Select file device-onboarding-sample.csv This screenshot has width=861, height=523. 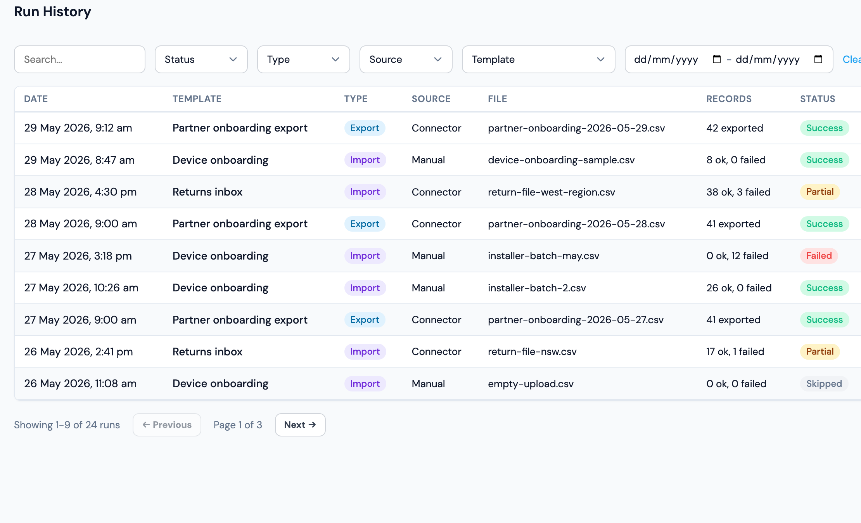point(561,160)
